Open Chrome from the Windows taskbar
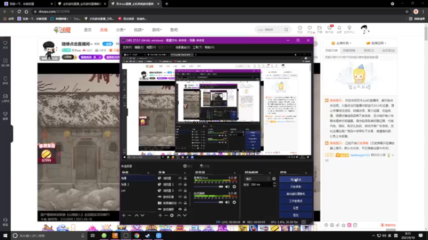 pyautogui.click(x=137, y=236)
